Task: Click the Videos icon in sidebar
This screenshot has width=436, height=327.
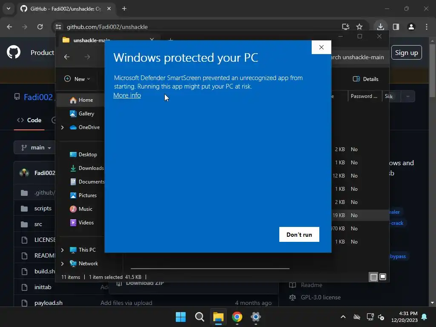Action: pos(73,223)
